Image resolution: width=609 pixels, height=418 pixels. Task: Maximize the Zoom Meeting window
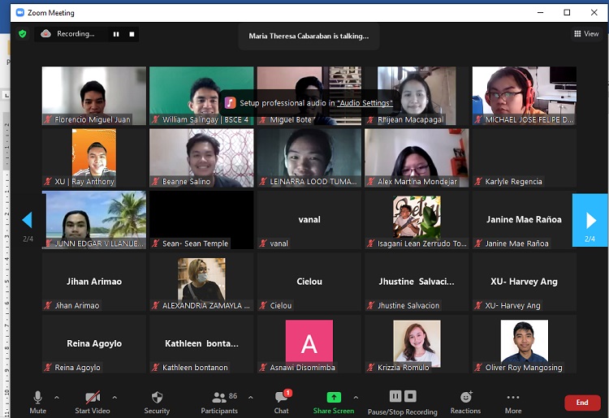pyautogui.click(x=567, y=12)
